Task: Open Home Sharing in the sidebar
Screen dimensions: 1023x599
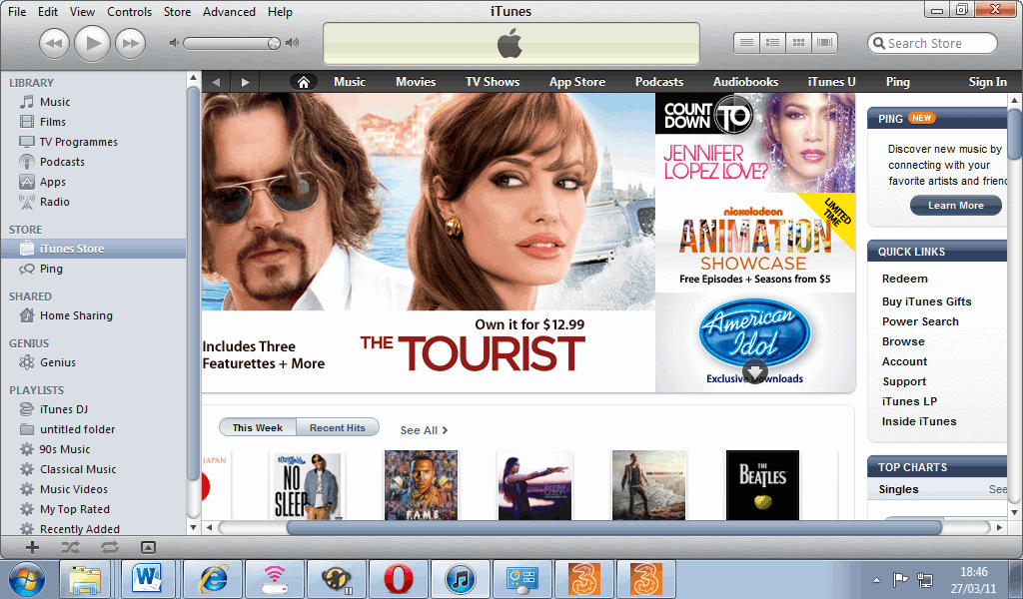Action: point(76,316)
